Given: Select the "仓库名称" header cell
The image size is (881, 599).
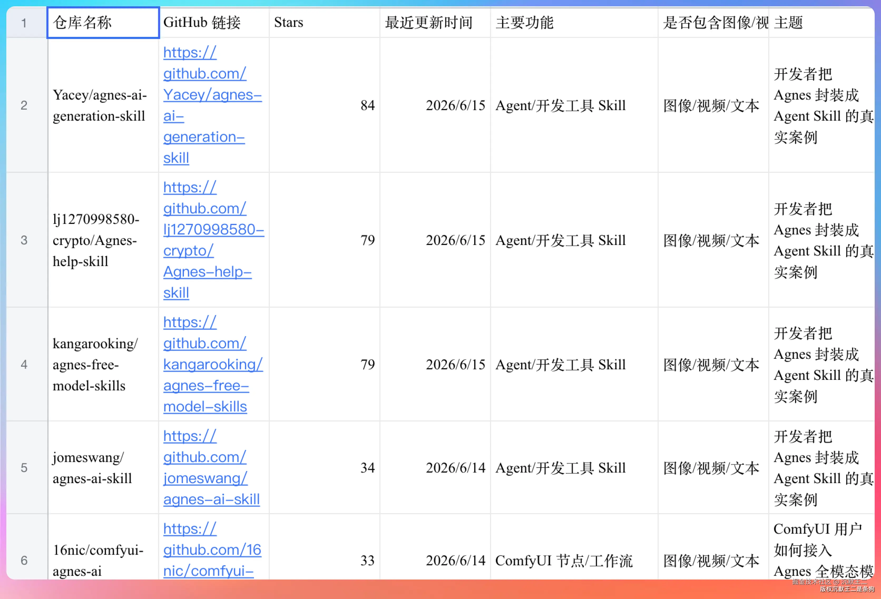Looking at the screenshot, I should pyautogui.click(x=103, y=23).
